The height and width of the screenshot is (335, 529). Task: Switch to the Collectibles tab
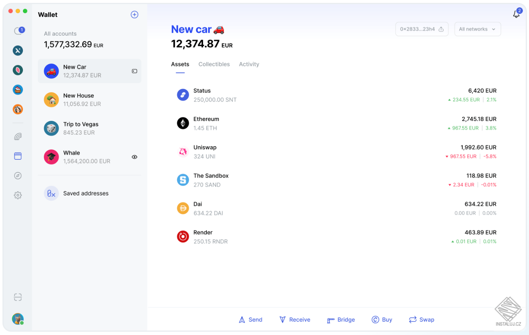214,64
